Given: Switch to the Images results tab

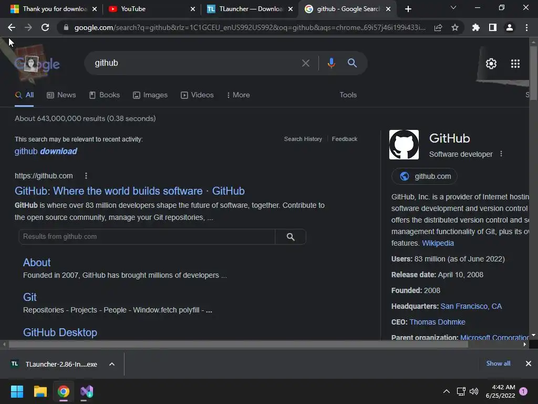Looking at the screenshot, I should [150, 95].
